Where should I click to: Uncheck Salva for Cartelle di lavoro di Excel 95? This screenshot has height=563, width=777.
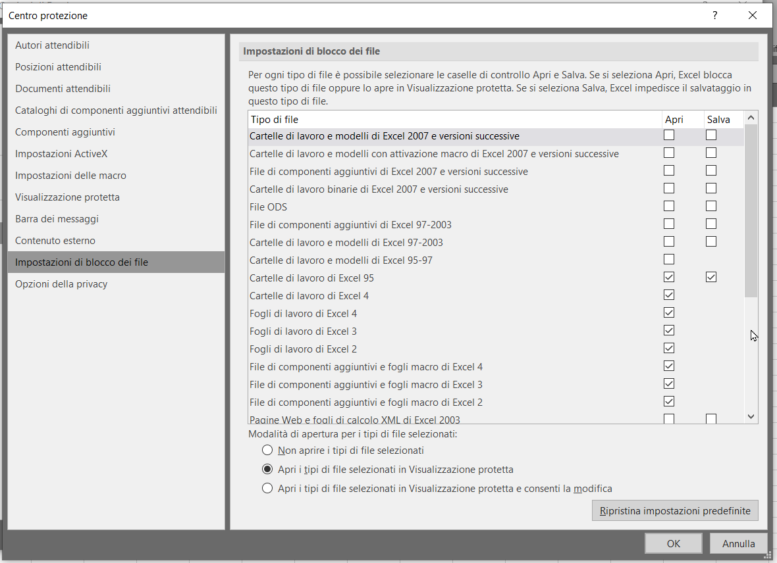[711, 278]
